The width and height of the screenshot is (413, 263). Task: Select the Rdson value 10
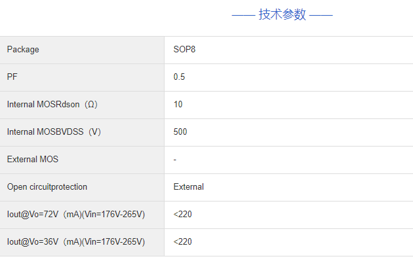tap(178, 105)
